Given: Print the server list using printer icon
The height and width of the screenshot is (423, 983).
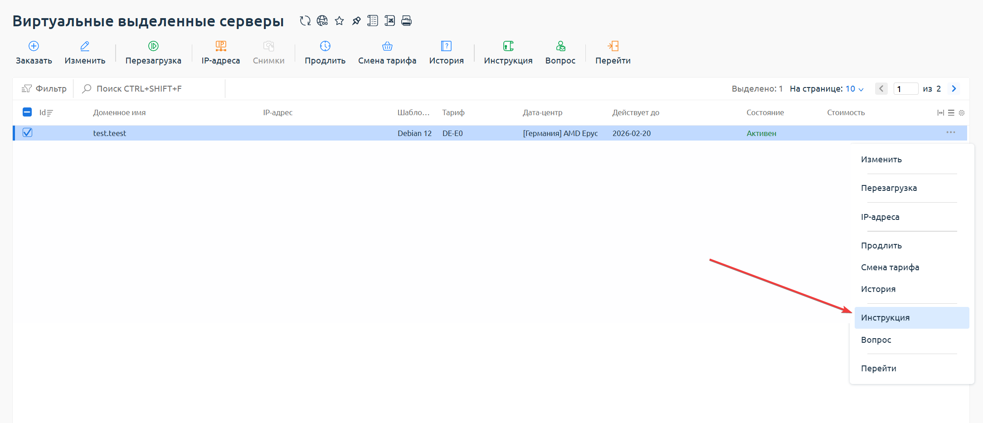Looking at the screenshot, I should click(x=406, y=21).
